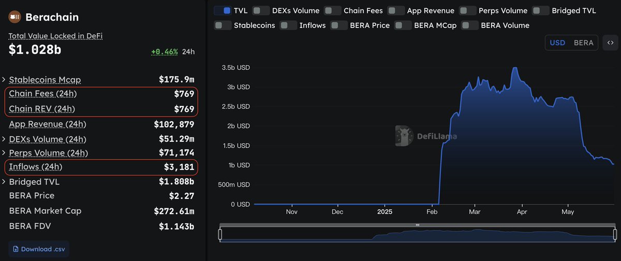The width and height of the screenshot is (621, 261).
Task: Click the $1.808b bridged TVL value
Action: coord(176,182)
